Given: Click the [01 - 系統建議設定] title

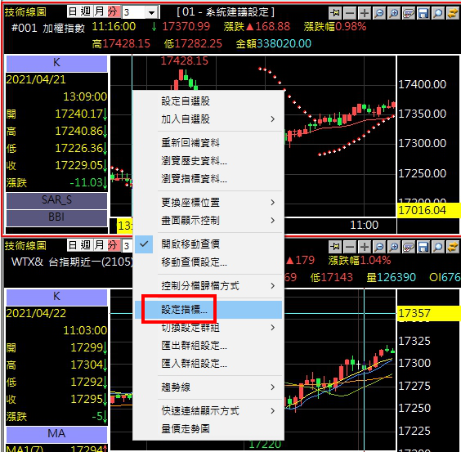Looking at the screenshot, I should pos(226,12).
